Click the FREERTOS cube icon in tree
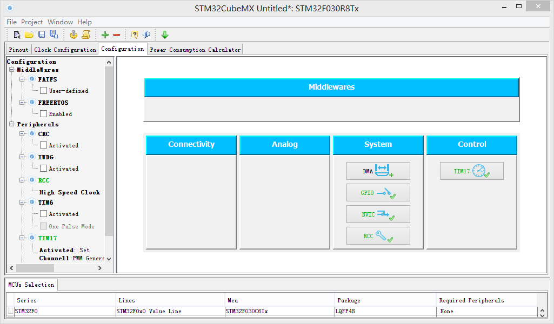This screenshot has height=324, width=554. pyautogui.click(x=32, y=103)
